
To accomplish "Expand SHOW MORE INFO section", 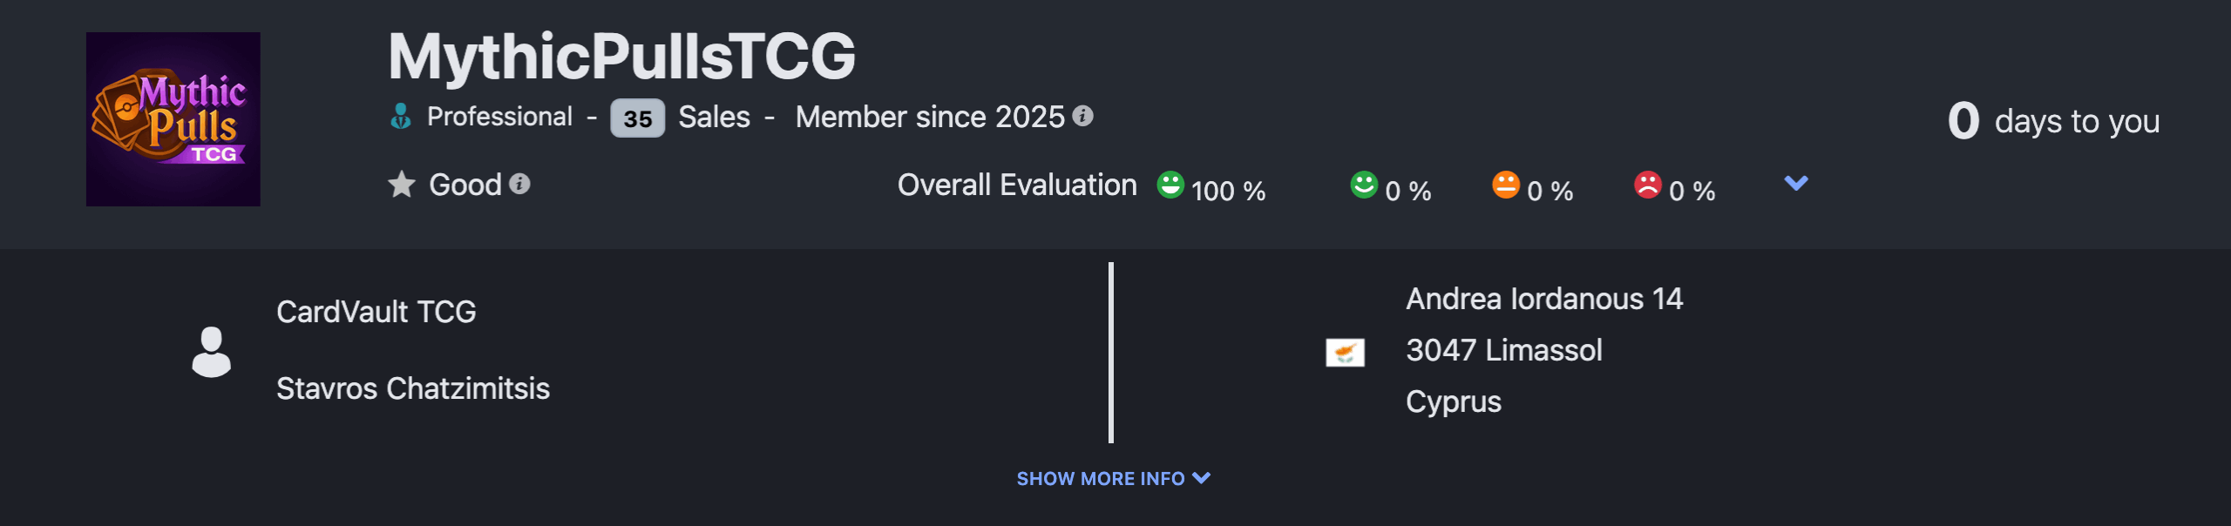I will pyautogui.click(x=1114, y=478).
